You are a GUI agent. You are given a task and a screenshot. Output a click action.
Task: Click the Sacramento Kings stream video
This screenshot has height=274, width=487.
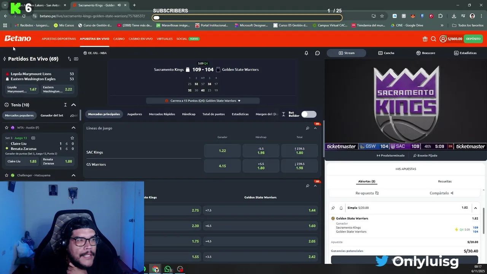(406, 105)
